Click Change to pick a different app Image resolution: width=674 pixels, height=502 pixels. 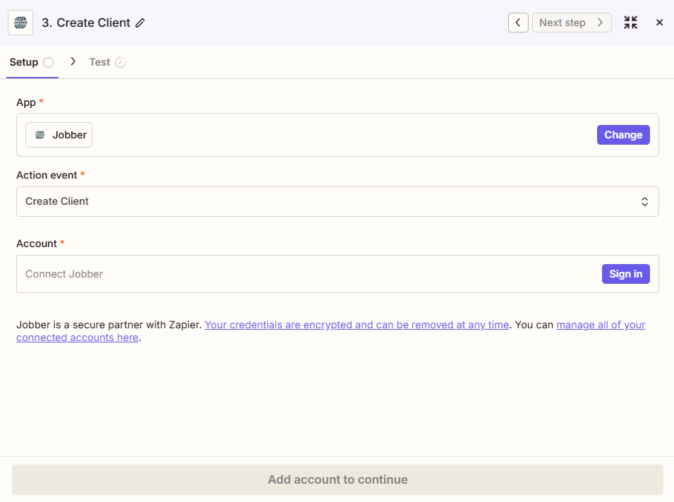click(623, 135)
